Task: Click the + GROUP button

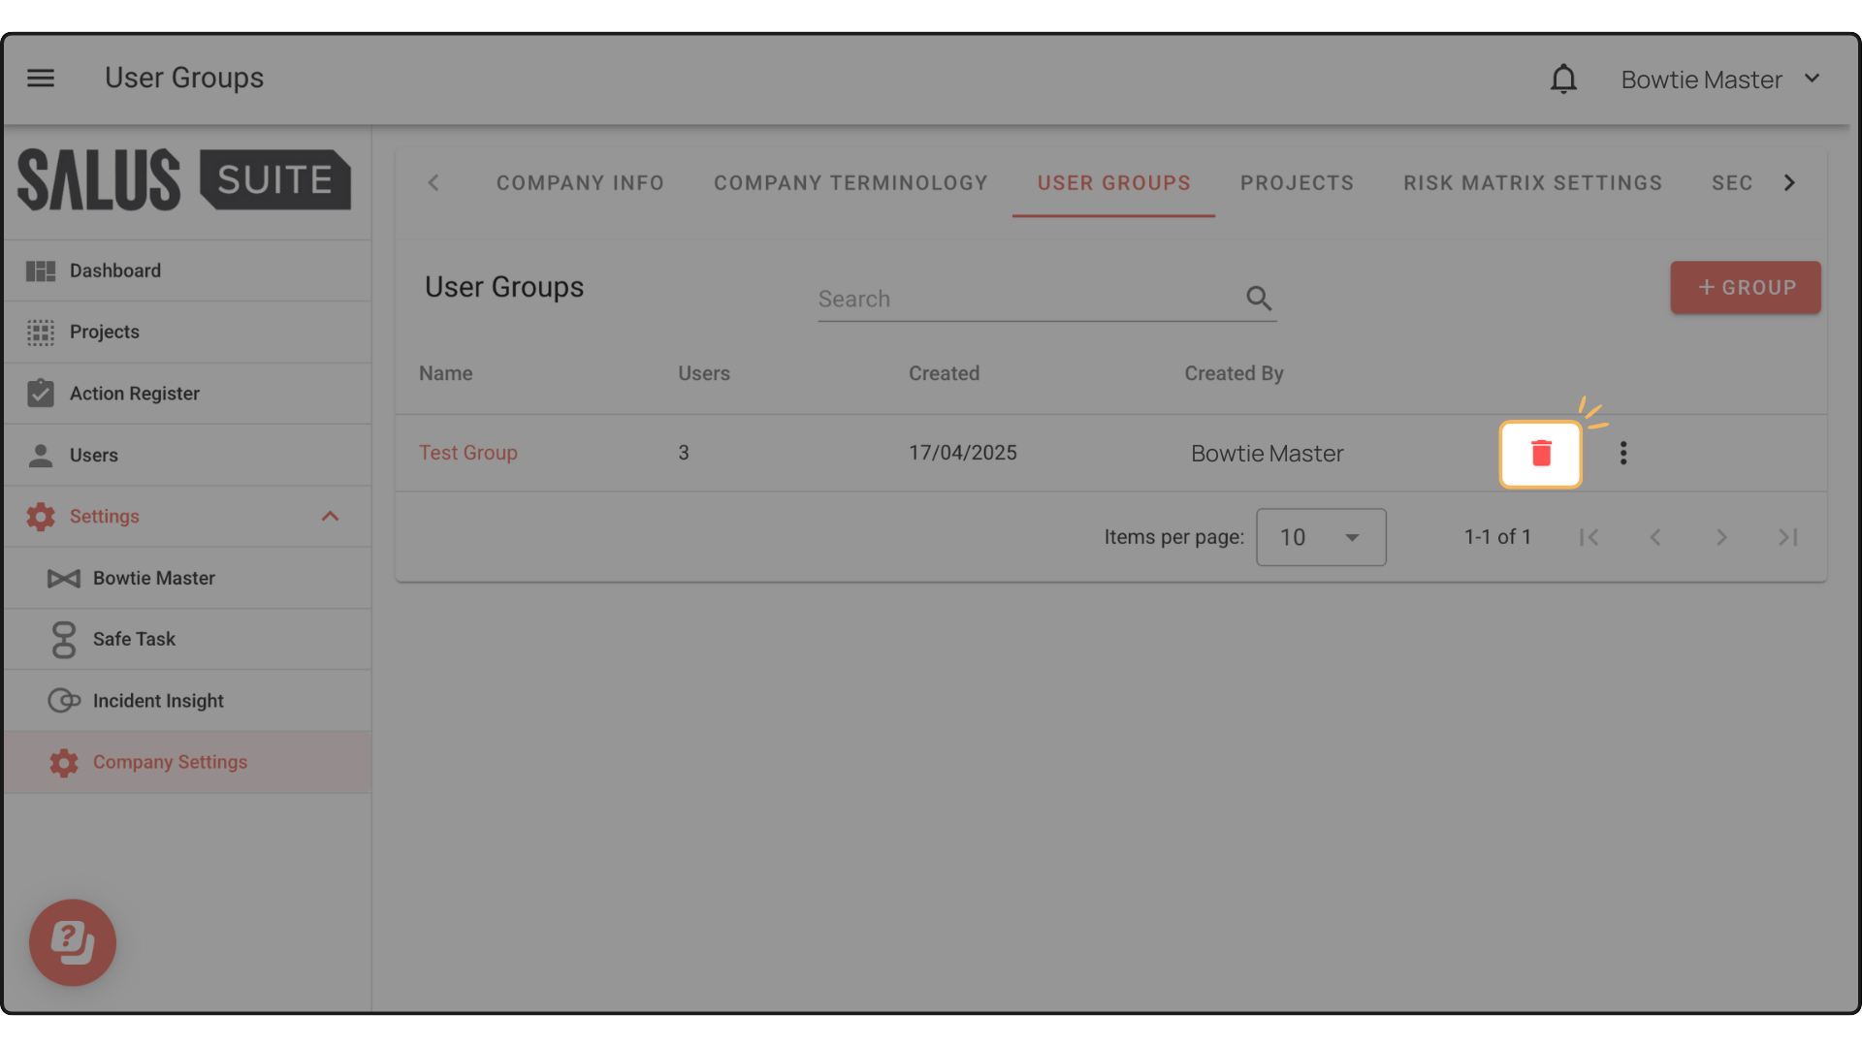Action: pyautogui.click(x=1745, y=288)
